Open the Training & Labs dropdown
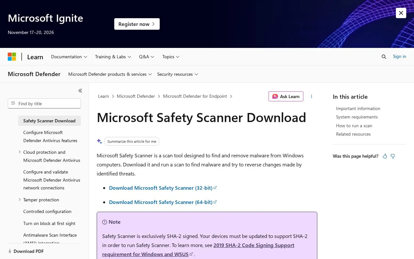 pyautogui.click(x=113, y=57)
